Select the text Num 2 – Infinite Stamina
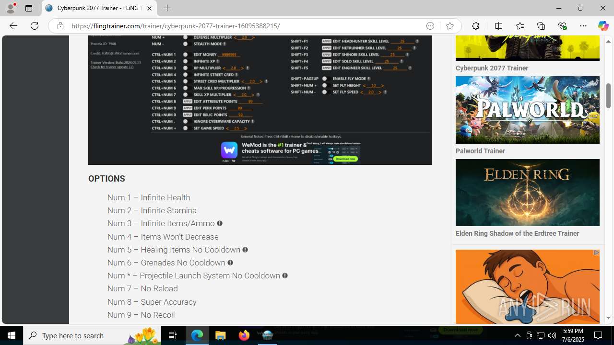The height and width of the screenshot is (345, 614). 152,210
